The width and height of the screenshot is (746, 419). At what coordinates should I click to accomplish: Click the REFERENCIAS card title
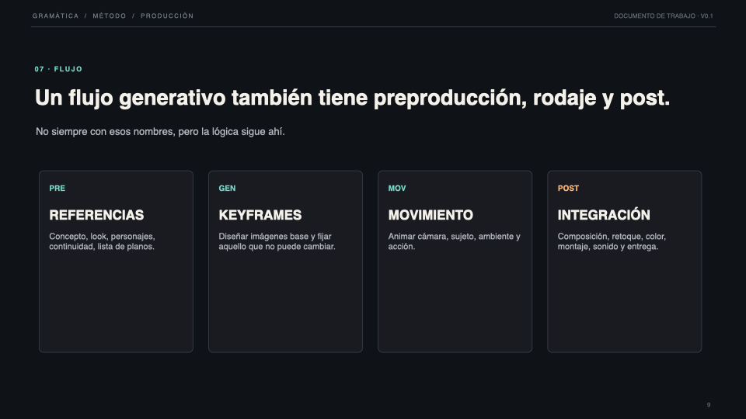[x=96, y=215]
